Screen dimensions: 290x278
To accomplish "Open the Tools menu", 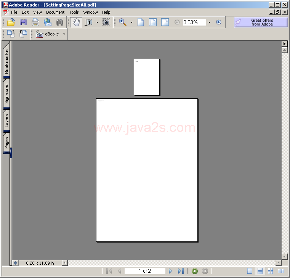I will pos(74,12).
